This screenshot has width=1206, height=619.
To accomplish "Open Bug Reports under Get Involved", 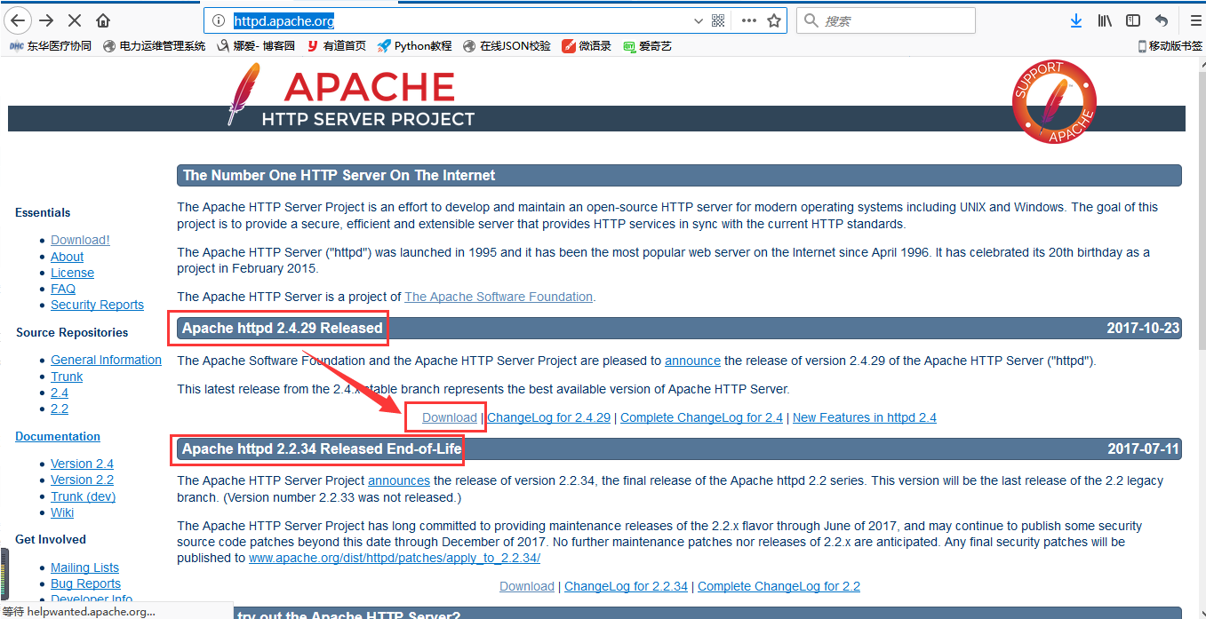I will coord(85,583).
